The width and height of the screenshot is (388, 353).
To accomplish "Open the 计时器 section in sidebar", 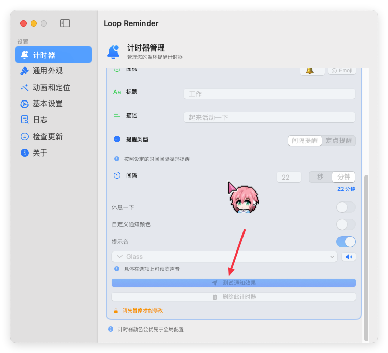I will pos(54,55).
